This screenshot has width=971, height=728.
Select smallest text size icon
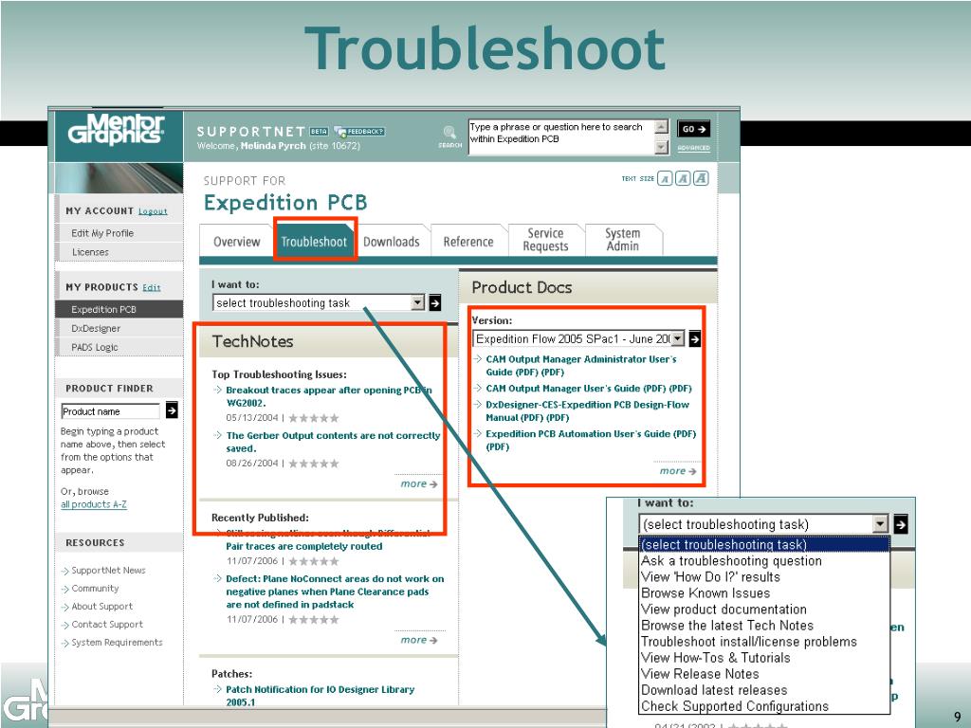(665, 179)
